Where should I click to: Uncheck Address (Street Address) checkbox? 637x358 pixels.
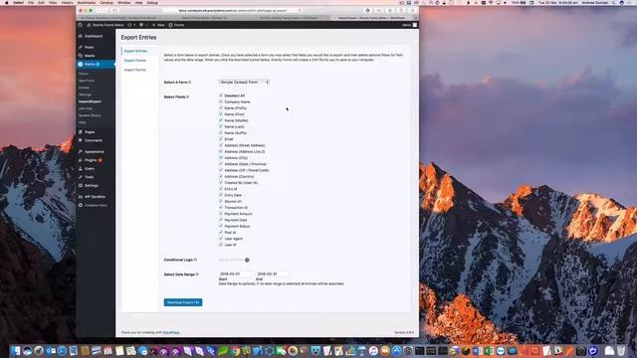coord(221,145)
